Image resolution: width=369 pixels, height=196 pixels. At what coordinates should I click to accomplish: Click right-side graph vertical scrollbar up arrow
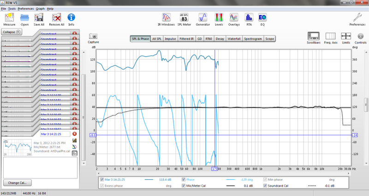(x=366, y=52)
